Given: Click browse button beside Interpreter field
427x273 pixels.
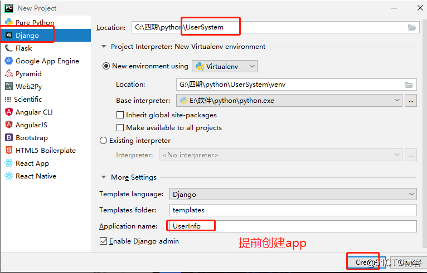Looking at the screenshot, I should pyautogui.click(x=411, y=155).
